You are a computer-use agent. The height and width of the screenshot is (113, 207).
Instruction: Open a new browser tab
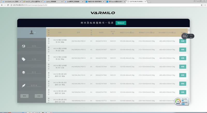coord(149,2)
